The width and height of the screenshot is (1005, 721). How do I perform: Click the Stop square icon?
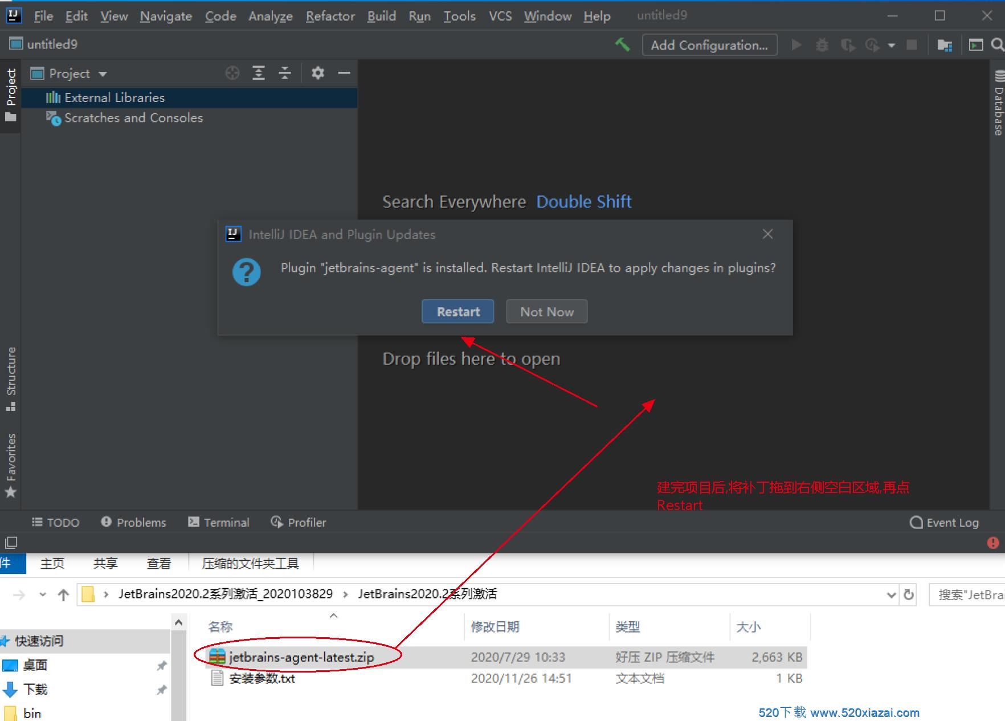tap(912, 44)
